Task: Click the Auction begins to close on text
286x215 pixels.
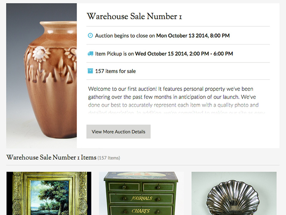Action: click(125, 35)
